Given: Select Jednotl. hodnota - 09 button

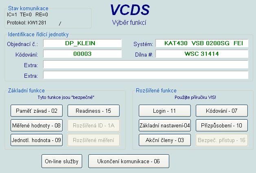Looking at the screenshot, I should (37, 140).
